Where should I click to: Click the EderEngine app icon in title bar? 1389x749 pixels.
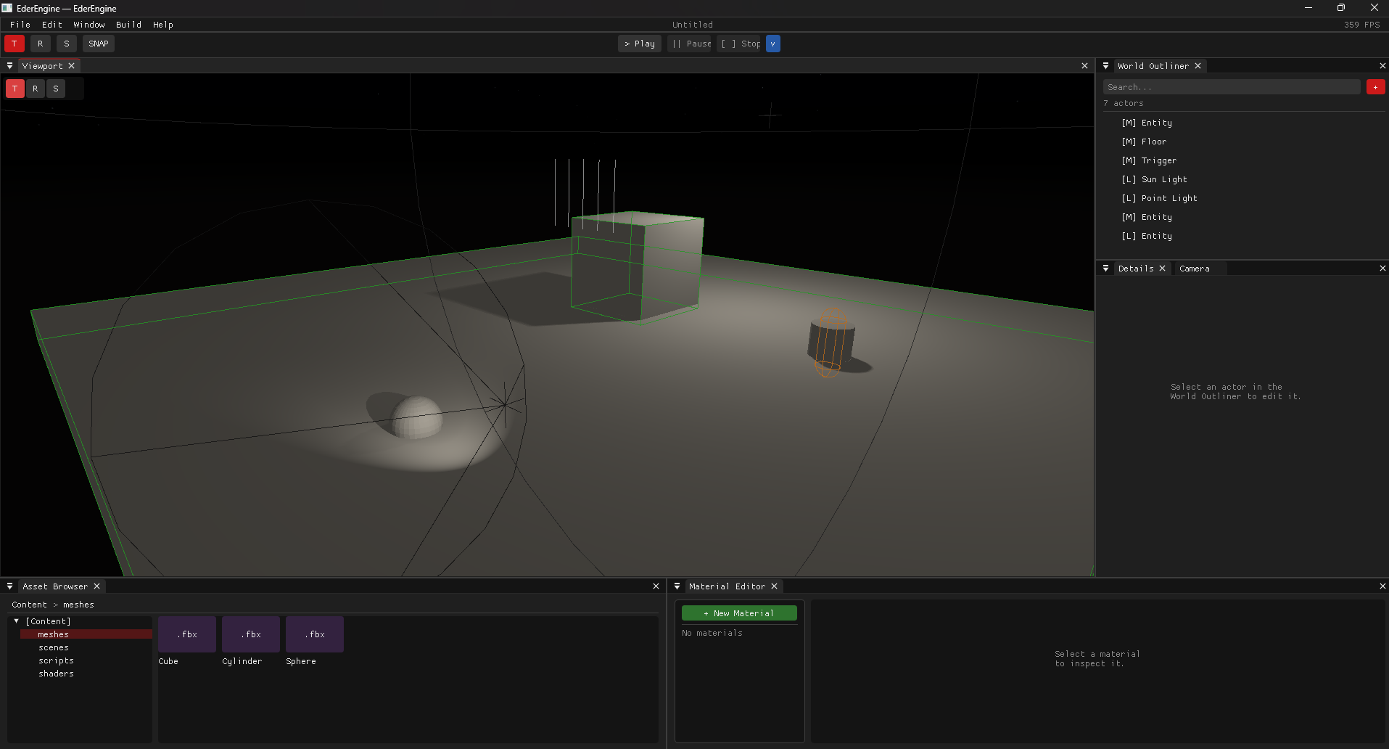point(7,8)
